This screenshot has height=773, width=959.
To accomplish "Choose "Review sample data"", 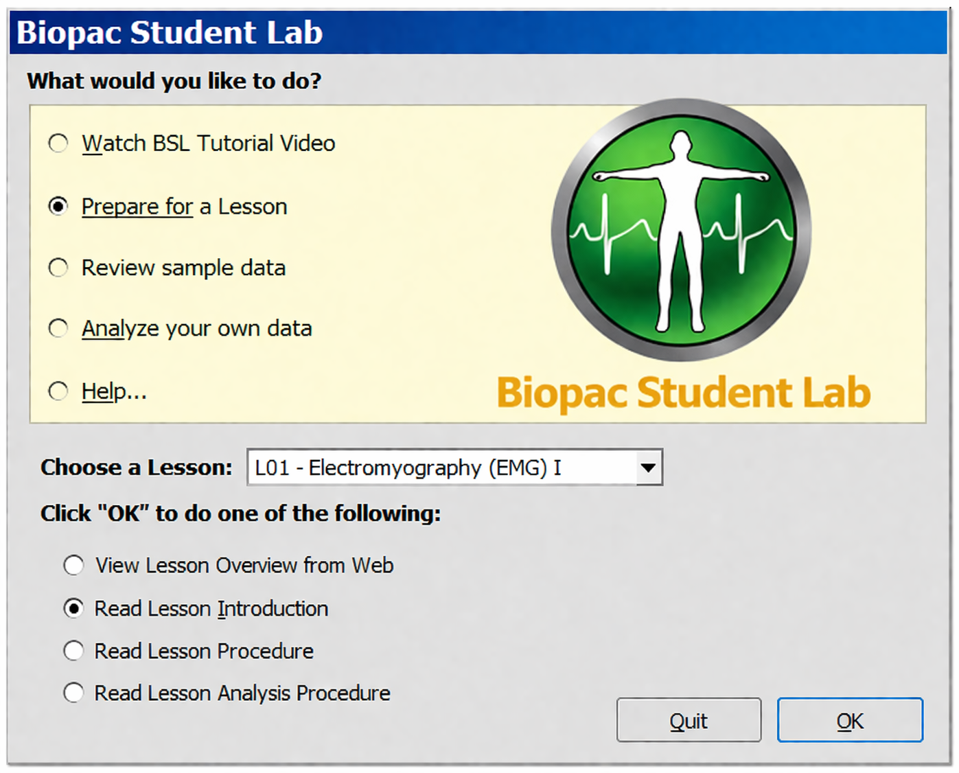I will pos(58,268).
